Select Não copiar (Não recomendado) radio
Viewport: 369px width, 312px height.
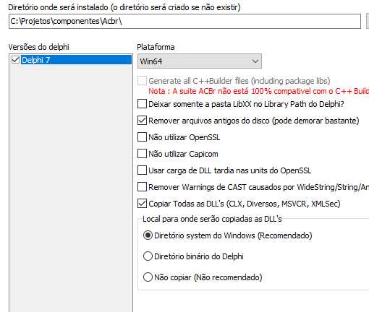click(148, 277)
